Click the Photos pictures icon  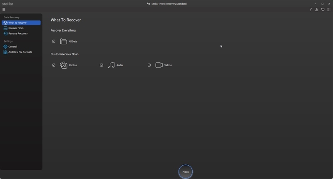(64, 65)
